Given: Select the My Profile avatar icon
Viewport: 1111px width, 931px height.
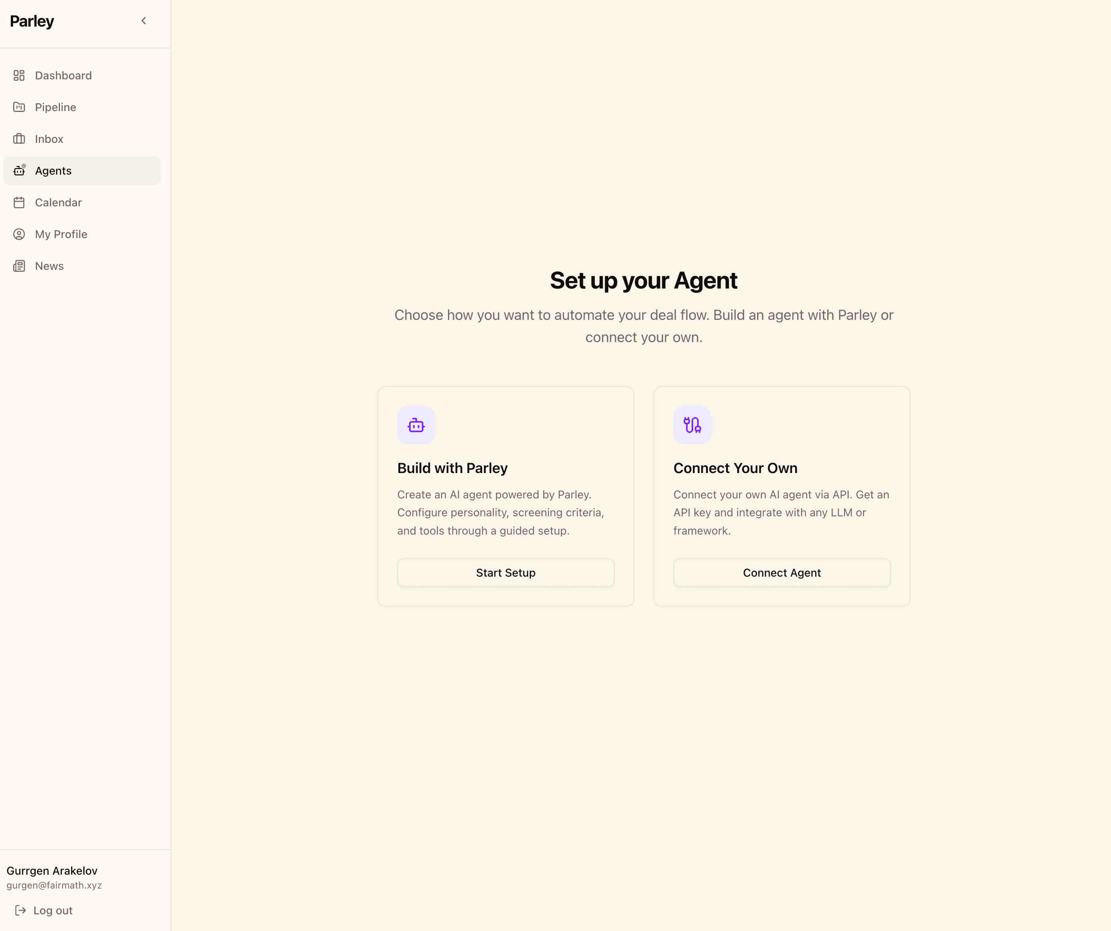Looking at the screenshot, I should (x=19, y=234).
